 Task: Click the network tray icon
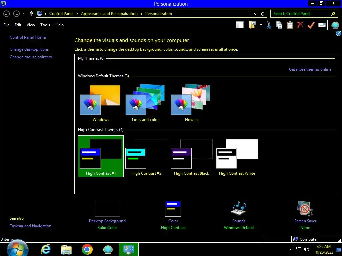pos(298,249)
